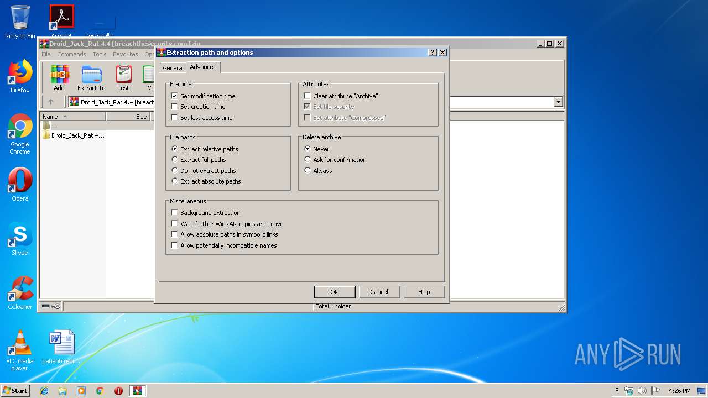Click the Action Center flag tray icon
Screen dimensions: 708x398
coord(655,391)
